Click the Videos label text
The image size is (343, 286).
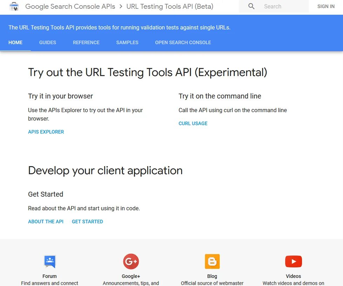293,276
